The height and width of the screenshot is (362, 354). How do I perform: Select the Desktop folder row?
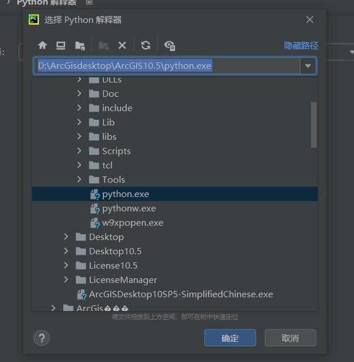[175, 237]
